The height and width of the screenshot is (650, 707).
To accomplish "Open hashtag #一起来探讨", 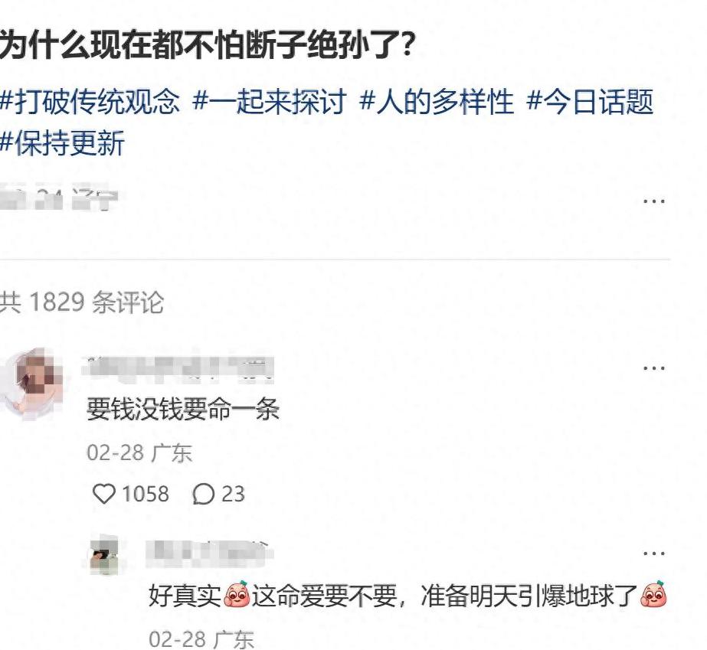I will tap(270, 101).
